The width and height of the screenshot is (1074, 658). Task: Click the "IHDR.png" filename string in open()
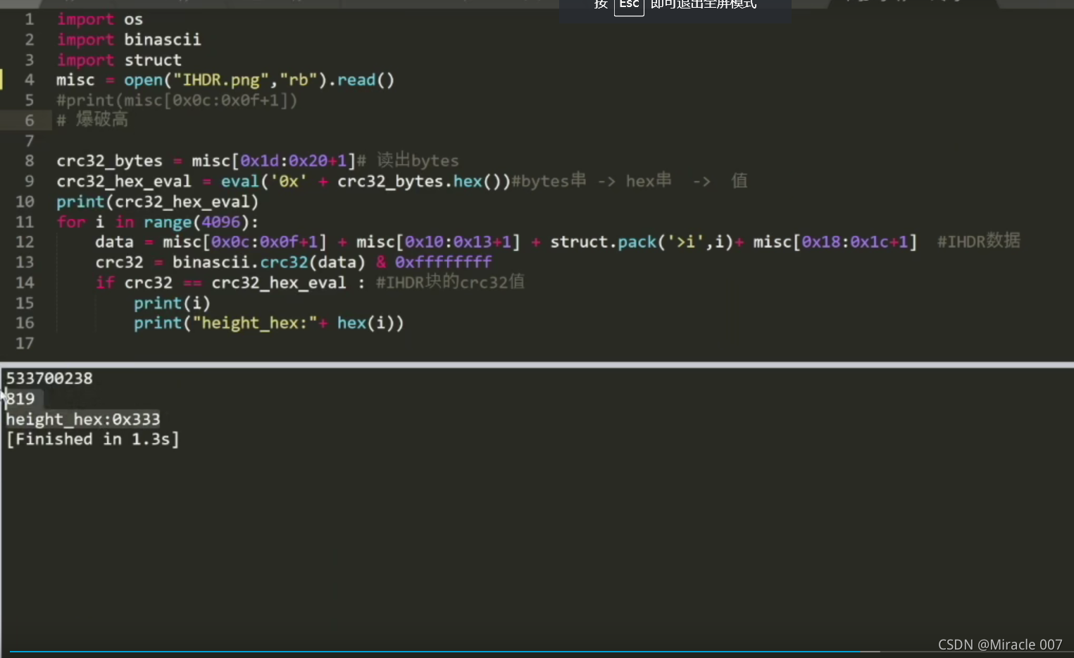[221, 80]
